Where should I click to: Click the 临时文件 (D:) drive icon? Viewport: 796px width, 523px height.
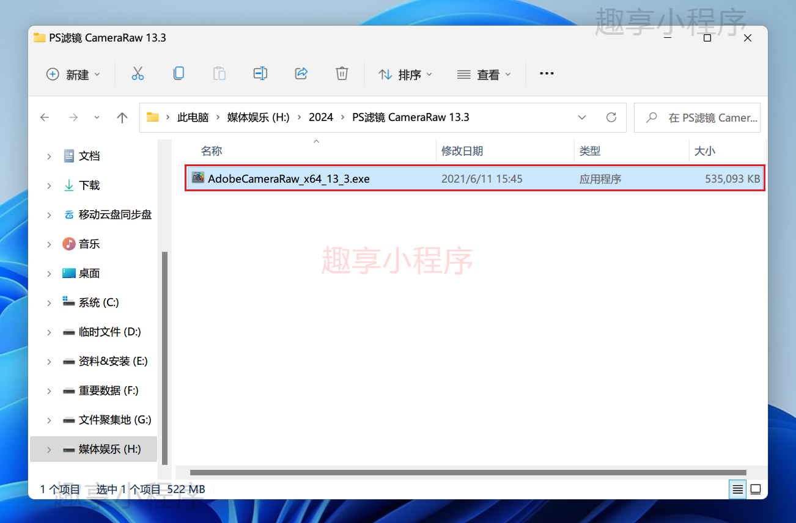click(69, 332)
